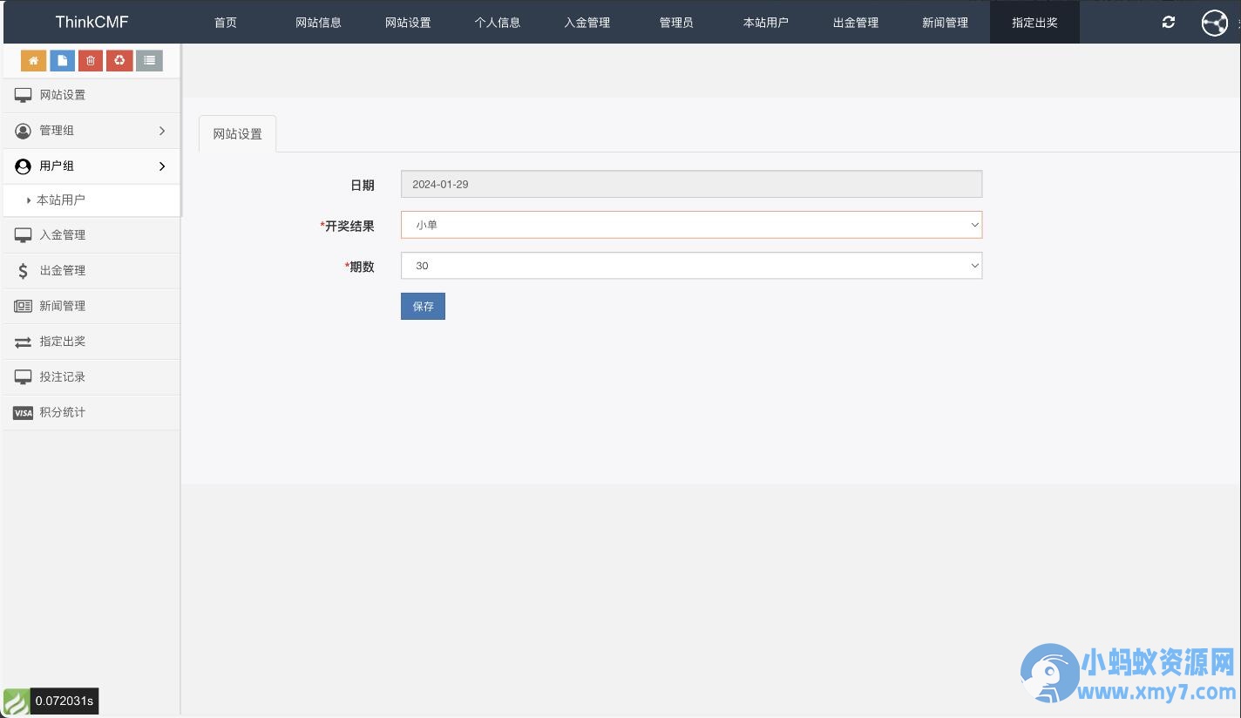This screenshot has height=718, width=1241.
Task: Click the blue 保存 button
Action: coord(423,307)
